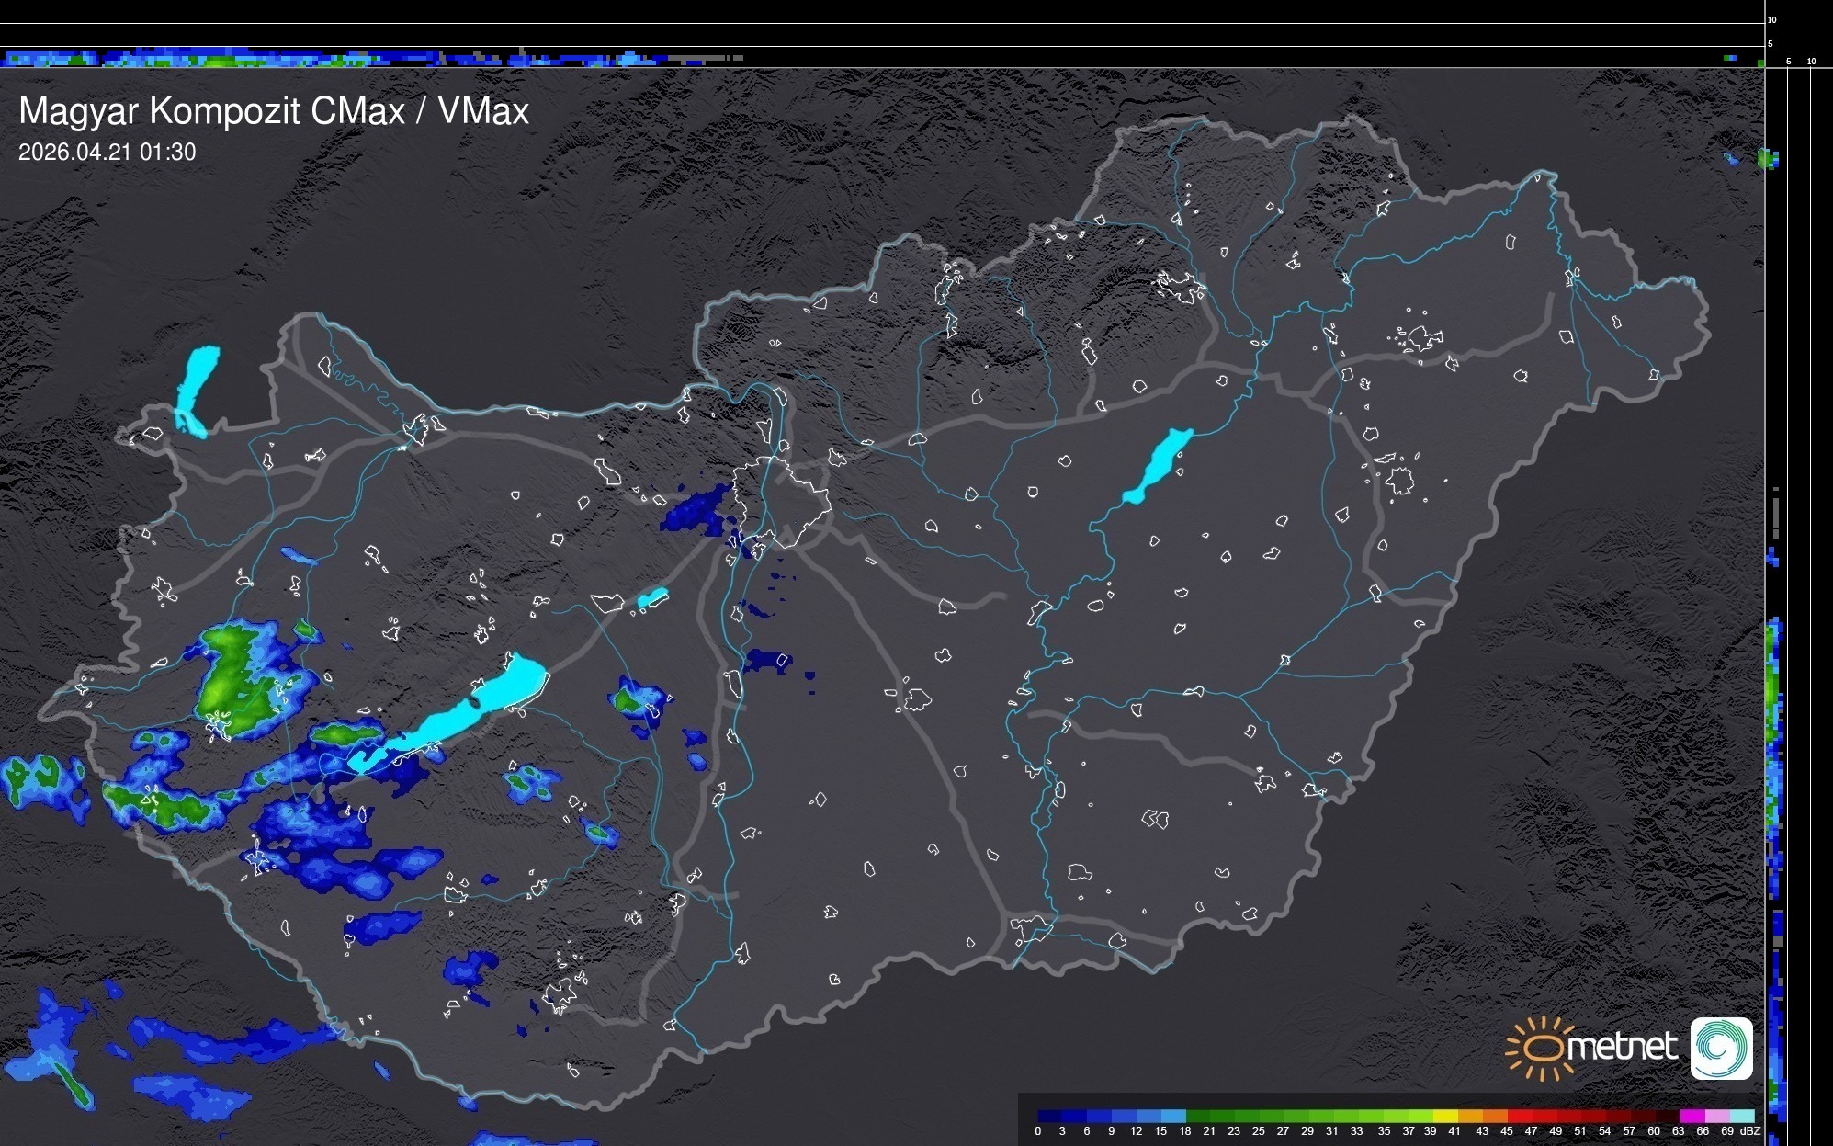1833x1146 pixels.
Task: Click the light cyan 69 dBZ legend swatch
Action: (x=1741, y=1116)
